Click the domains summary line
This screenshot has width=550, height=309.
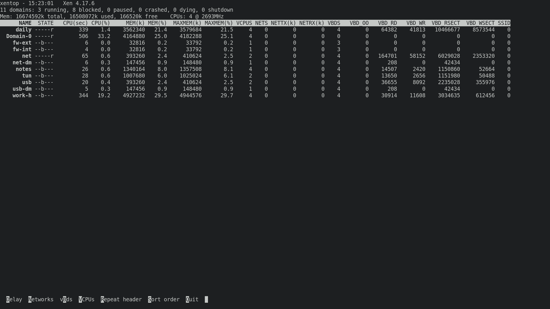(117, 10)
